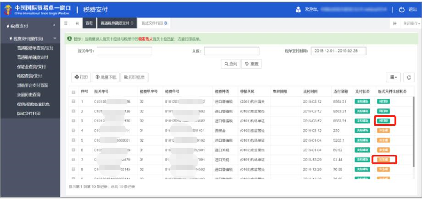Select the checkbox for row 7
Screen dimensions: 422x199
click(73, 159)
